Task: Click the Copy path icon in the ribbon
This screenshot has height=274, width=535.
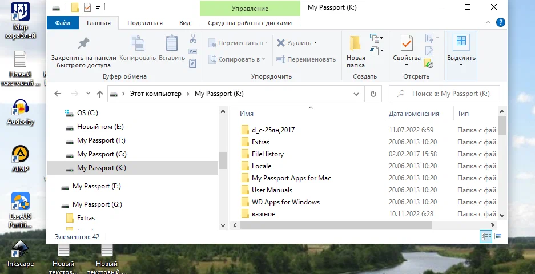Action: [x=193, y=51]
